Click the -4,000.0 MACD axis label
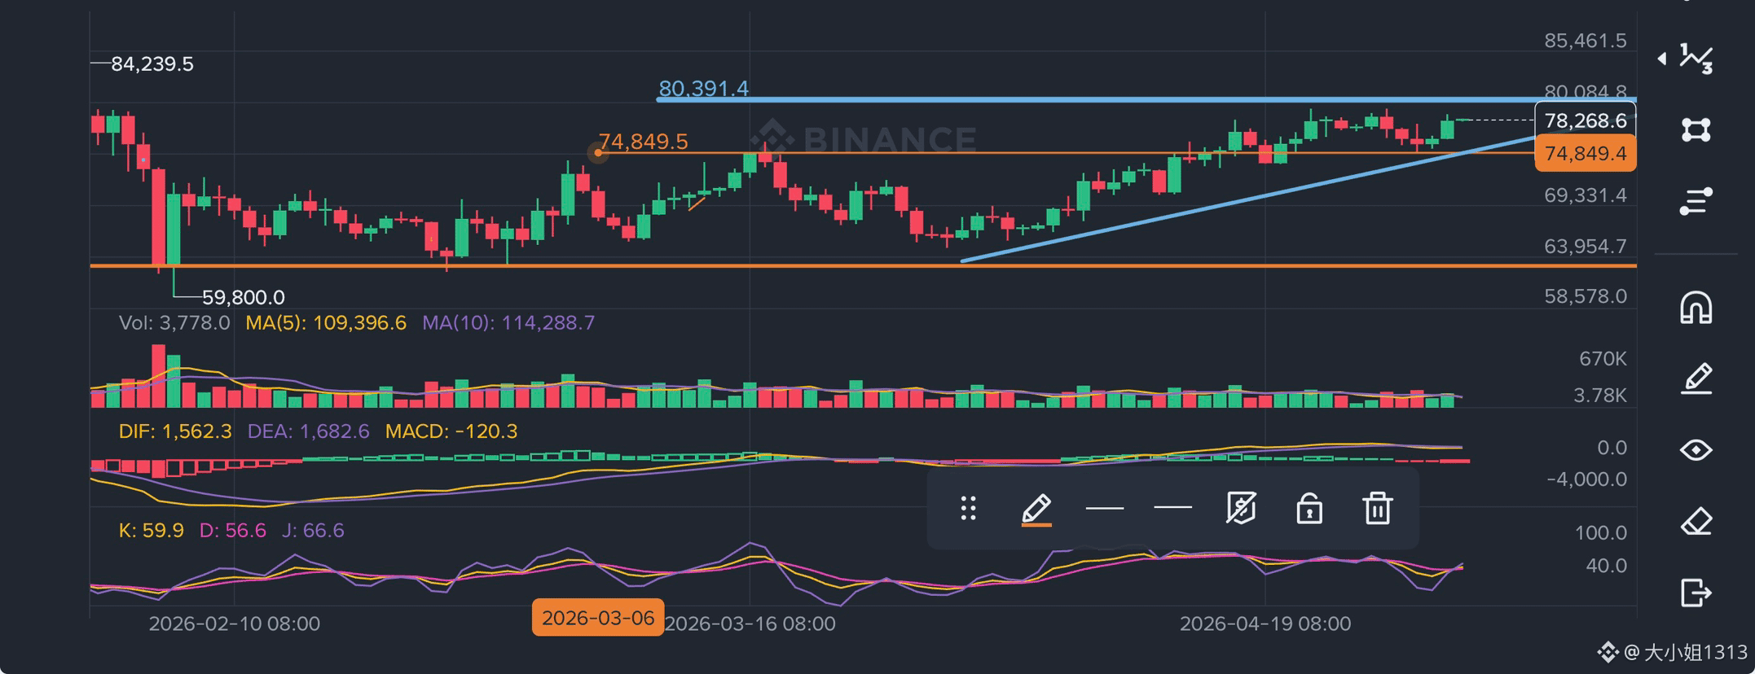Screen dimensions: 1755x674 (x=1587, y=479)
